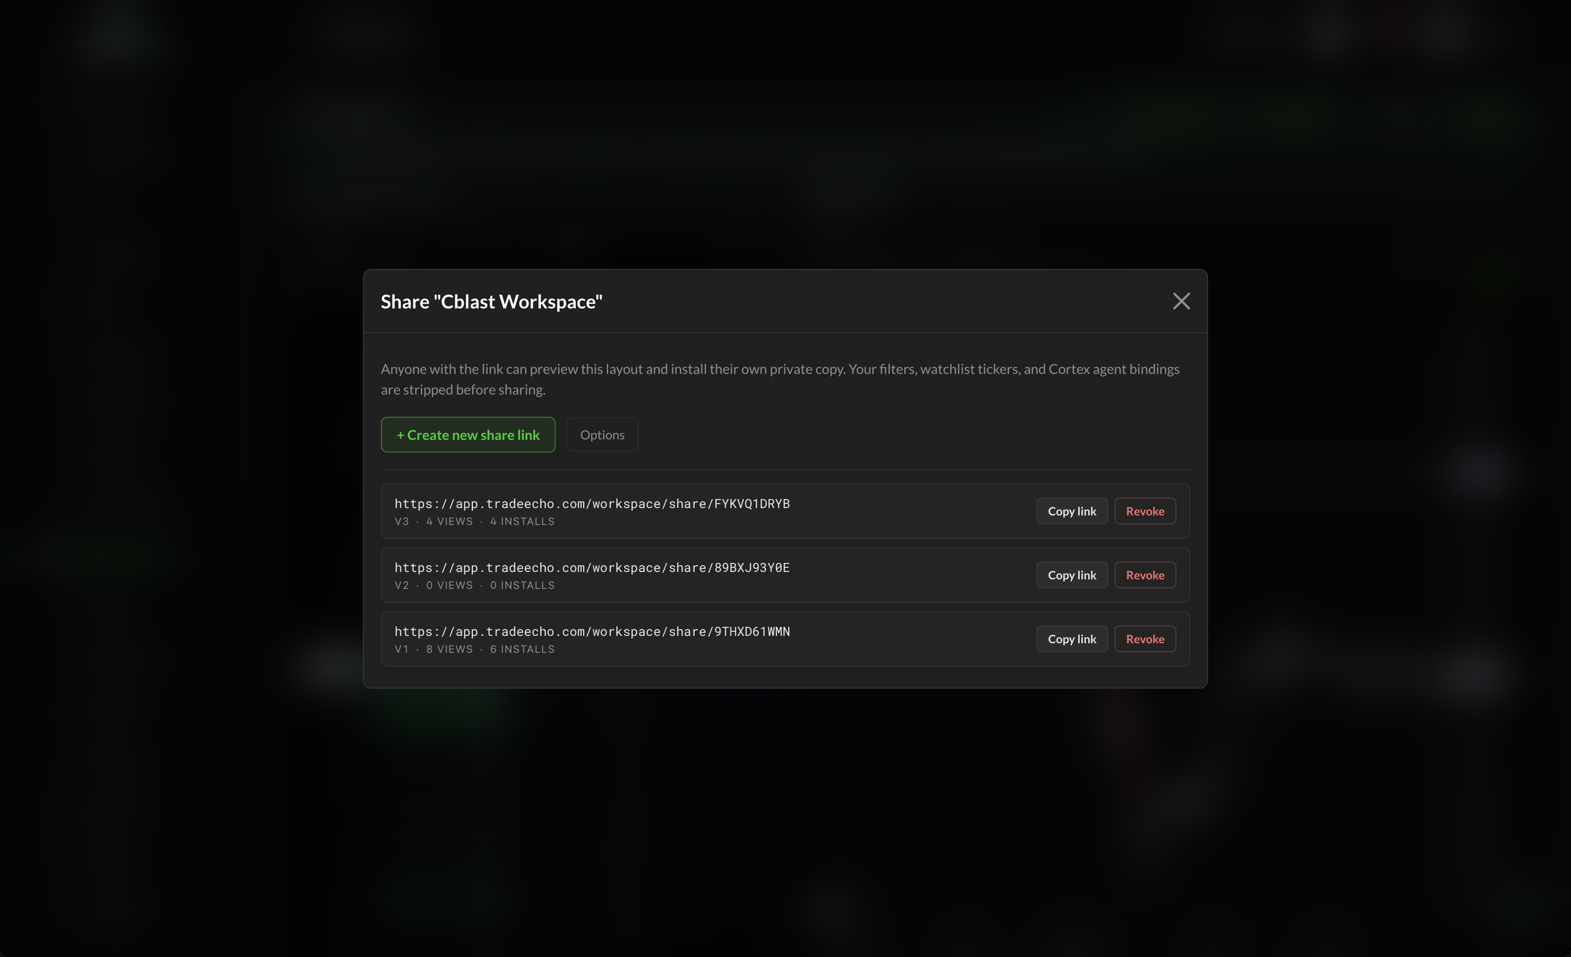1571x957 pixels.
Task: Click the V3 4 views 4 installs stats
Action: [474, 521]
